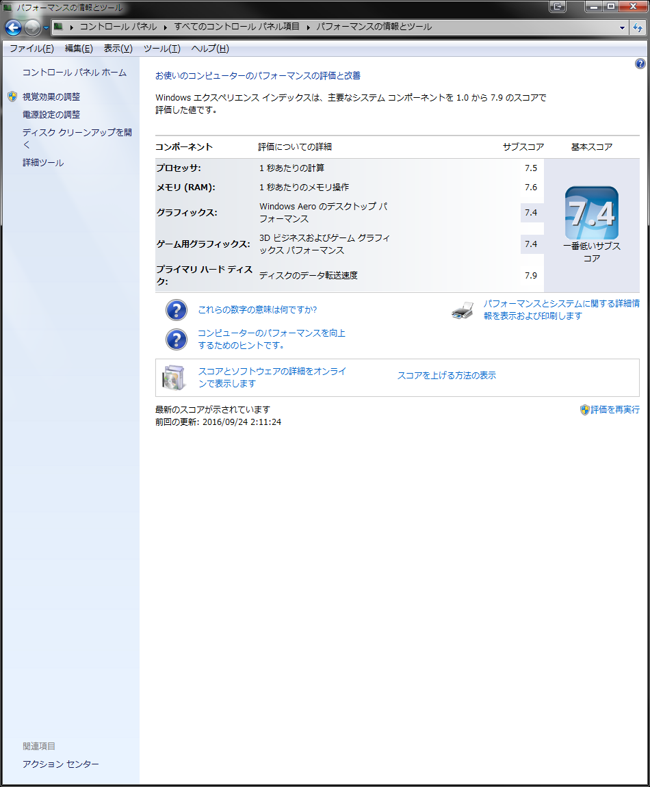Click the printer icon

(x=463, y=310)
